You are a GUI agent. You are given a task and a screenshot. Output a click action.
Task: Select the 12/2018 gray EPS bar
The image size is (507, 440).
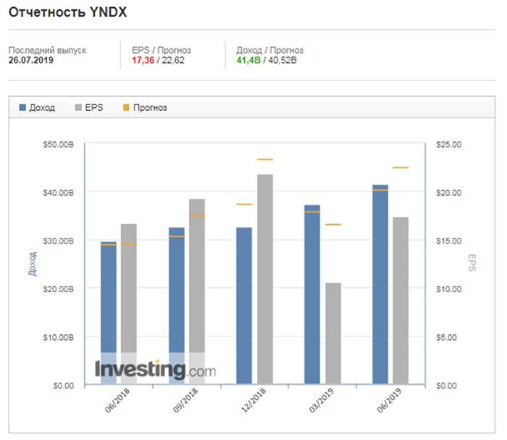(265, 279)
